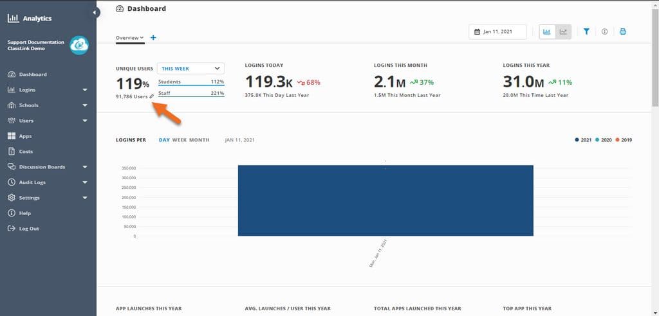This screenshot has height=316, width=659.
Task: Open the Help page link
Action: coord(24,213)
